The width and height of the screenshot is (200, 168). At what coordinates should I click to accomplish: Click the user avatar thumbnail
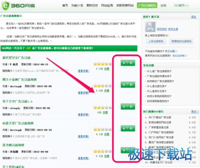[x=151, y=27]
